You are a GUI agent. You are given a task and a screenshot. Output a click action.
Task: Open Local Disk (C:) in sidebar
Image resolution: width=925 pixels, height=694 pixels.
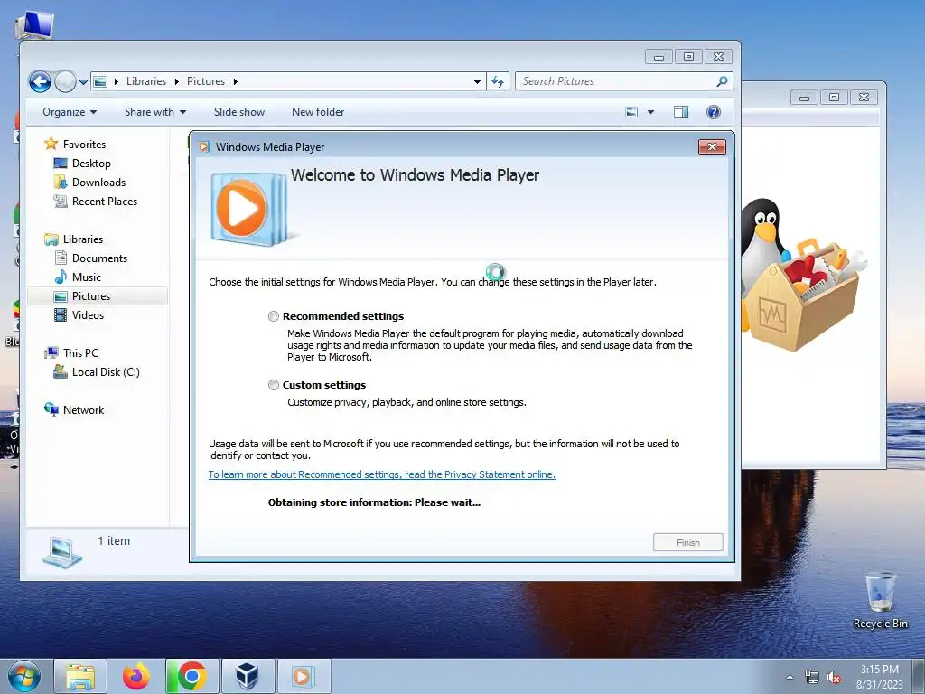tap(106, 371)
